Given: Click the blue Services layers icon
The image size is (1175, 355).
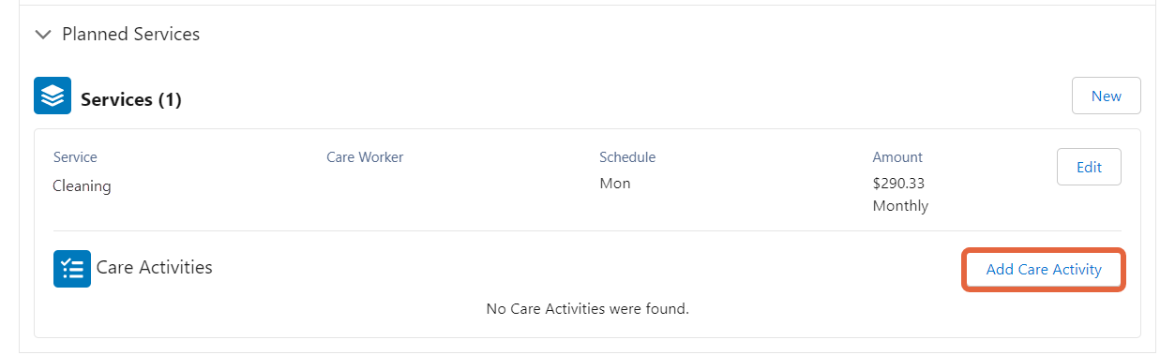Looking at the screenshot, I should click(53, 96).
